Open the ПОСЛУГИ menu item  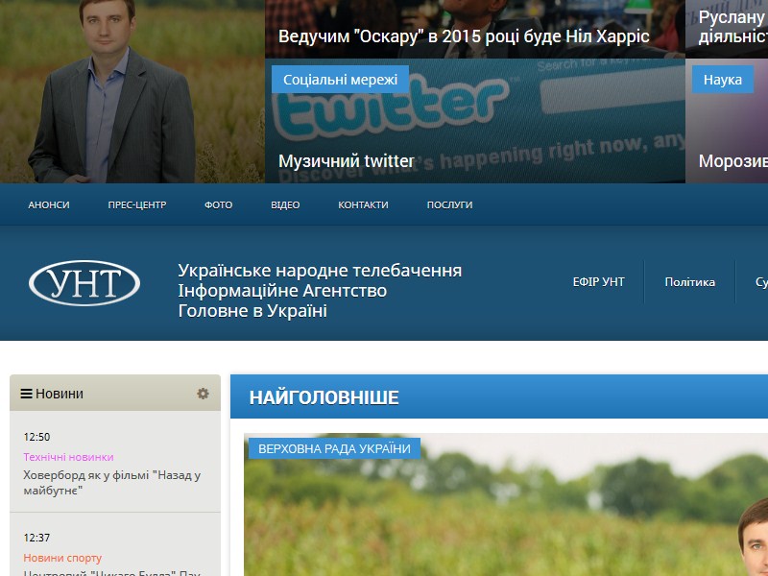(449, 205)
